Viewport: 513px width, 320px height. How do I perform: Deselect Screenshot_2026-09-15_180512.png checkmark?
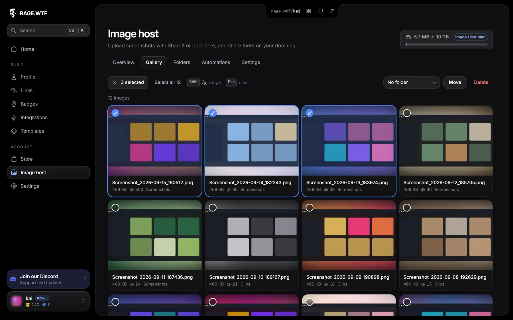[115, 113]
